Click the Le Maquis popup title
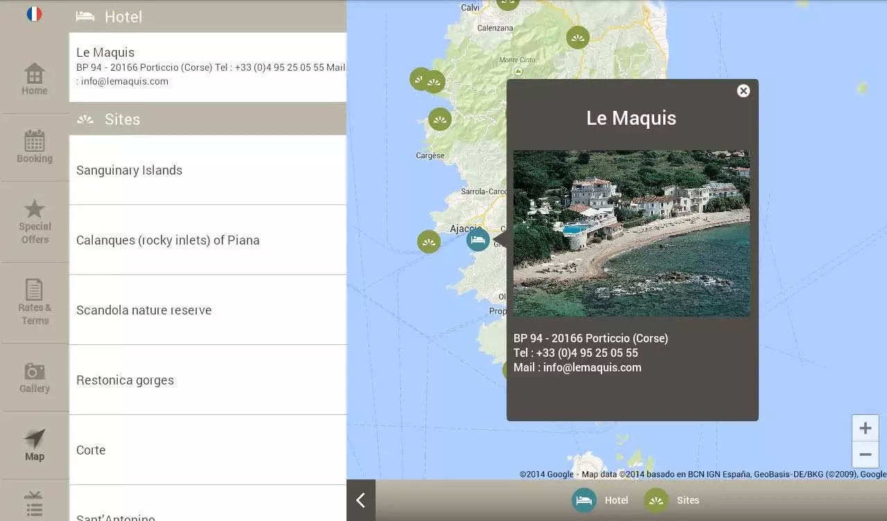The image size is (887, 521). 631,118
